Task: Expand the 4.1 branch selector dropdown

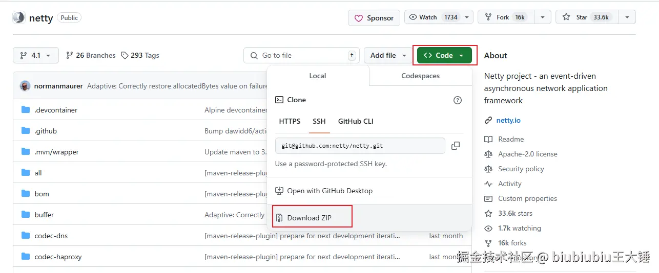Action: point(35,55)
